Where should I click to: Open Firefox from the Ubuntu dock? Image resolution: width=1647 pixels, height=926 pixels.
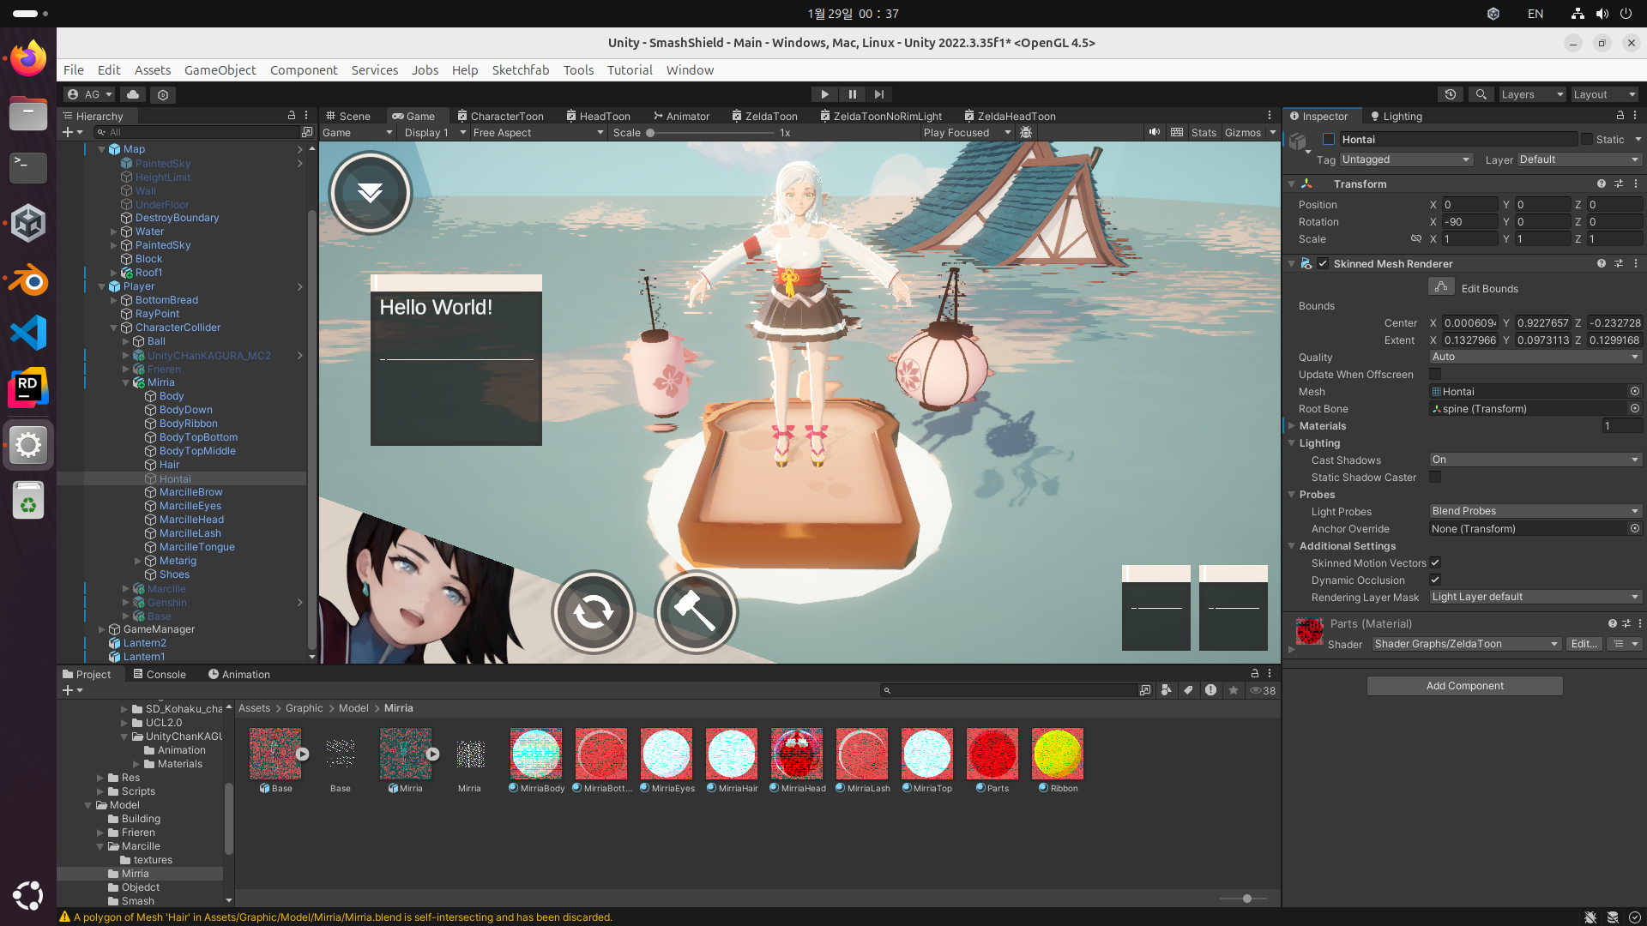tap(27, 58)
